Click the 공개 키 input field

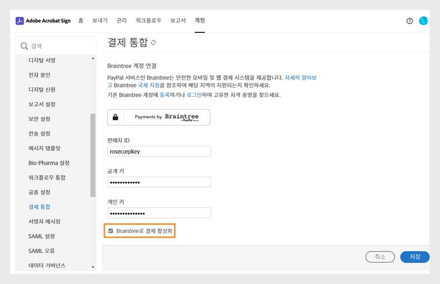click(x=159, y=182)
